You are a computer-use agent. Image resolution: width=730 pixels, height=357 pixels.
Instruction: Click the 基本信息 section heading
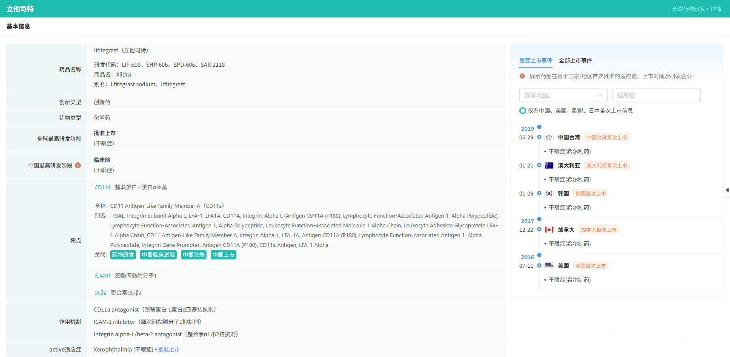pos(18,26)
